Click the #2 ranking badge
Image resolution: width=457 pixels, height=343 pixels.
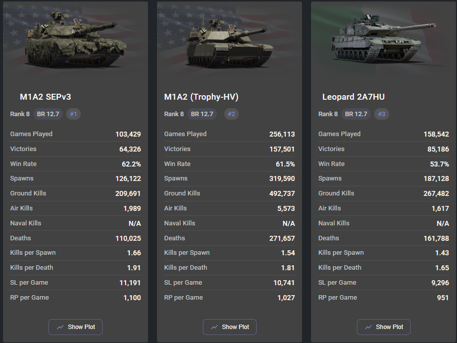[x=231, y=114]
